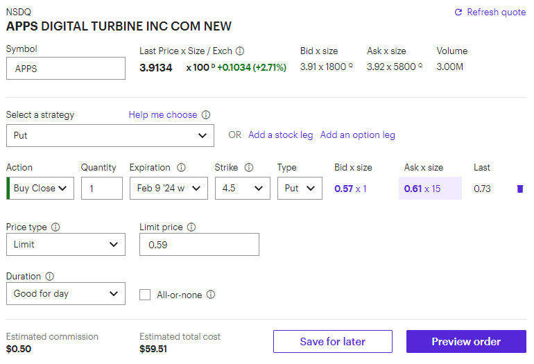Click info icon next to Strike label
534x364 pixels.
pyautogui.click(x=249, y=168)
